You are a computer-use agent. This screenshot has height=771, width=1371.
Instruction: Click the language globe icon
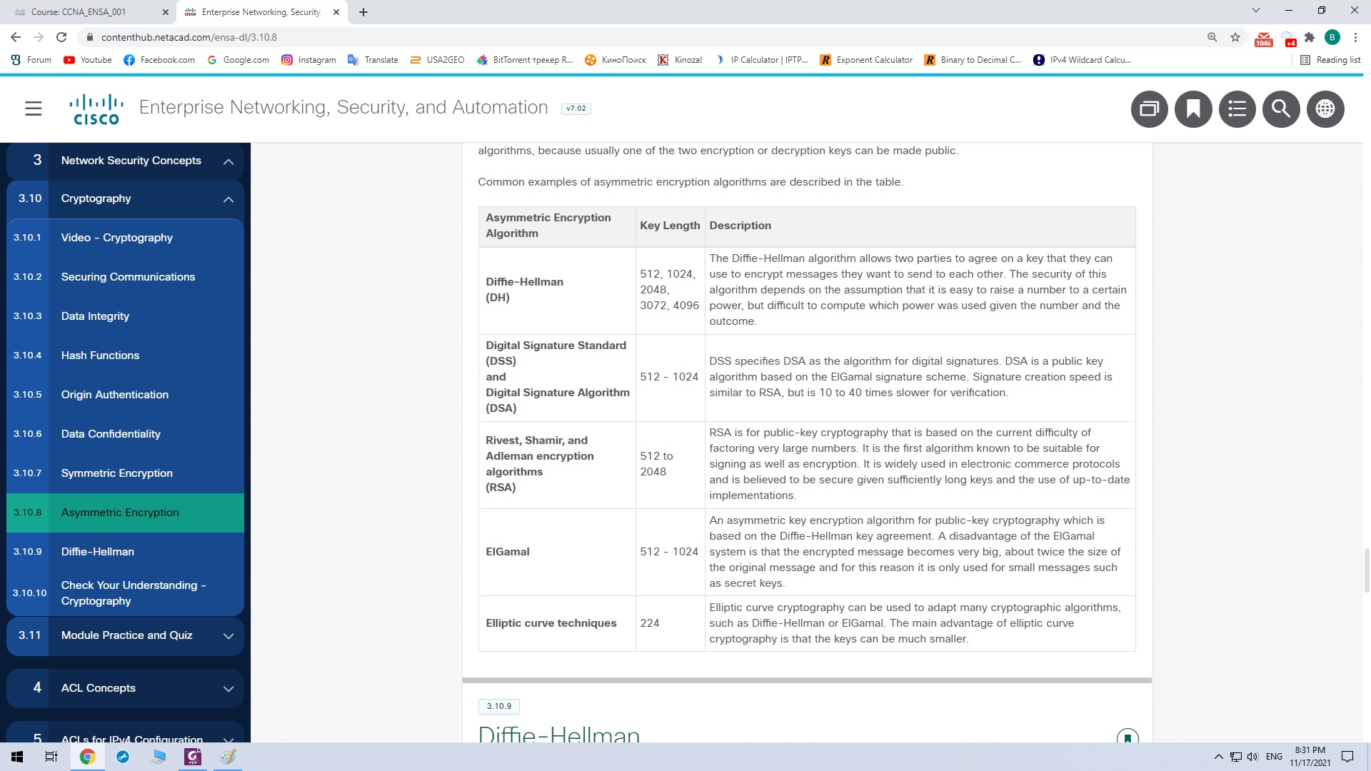(x=1325, y=109)
